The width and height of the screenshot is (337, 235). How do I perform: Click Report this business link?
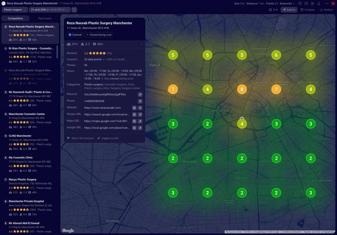click(81, 138)
